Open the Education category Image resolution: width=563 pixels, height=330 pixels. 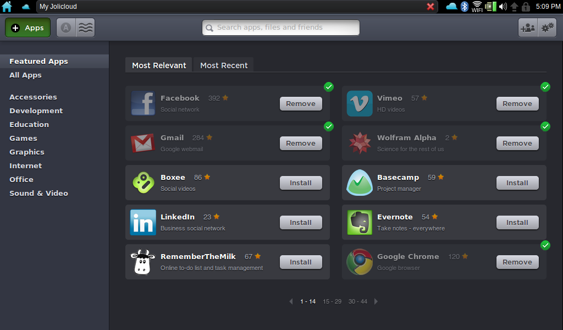pos(29,125)
